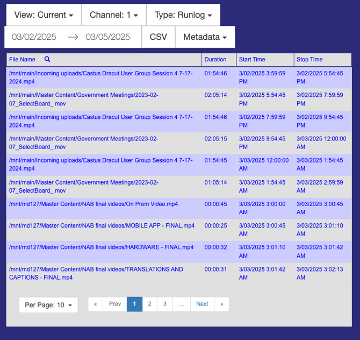Click the Next pagination button
Viewport: 360px width, 340px height.
point(202,304)
